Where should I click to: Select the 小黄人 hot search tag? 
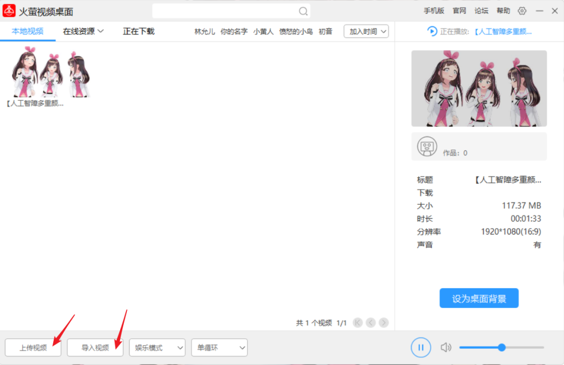point(263,32)
